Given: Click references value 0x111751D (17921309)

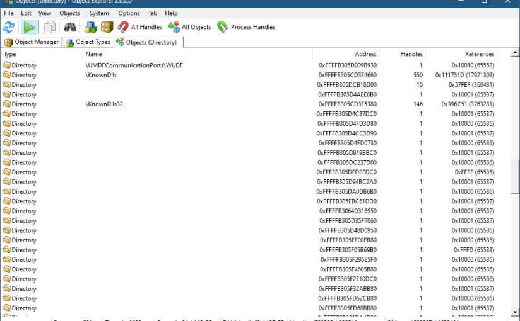Looking at the screenshot, I should (464, 75).
